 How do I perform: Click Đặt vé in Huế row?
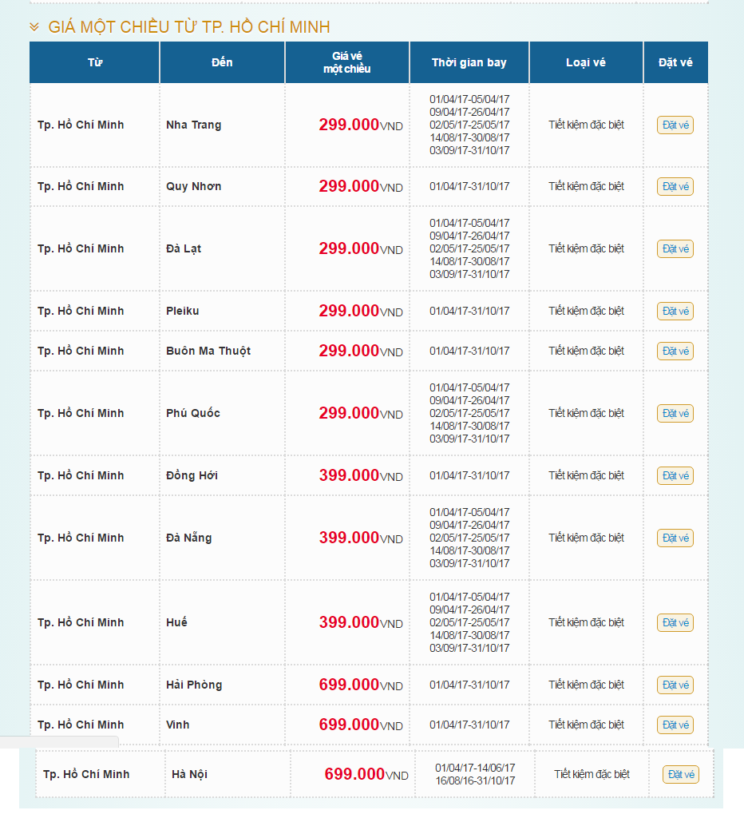tap(675, 623)
